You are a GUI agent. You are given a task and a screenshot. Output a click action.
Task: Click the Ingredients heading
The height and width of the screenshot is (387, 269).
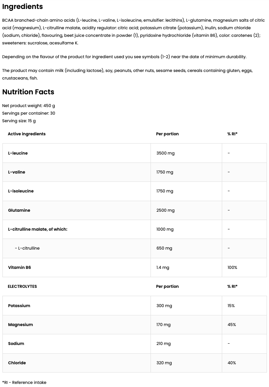[x=23, y=7]
